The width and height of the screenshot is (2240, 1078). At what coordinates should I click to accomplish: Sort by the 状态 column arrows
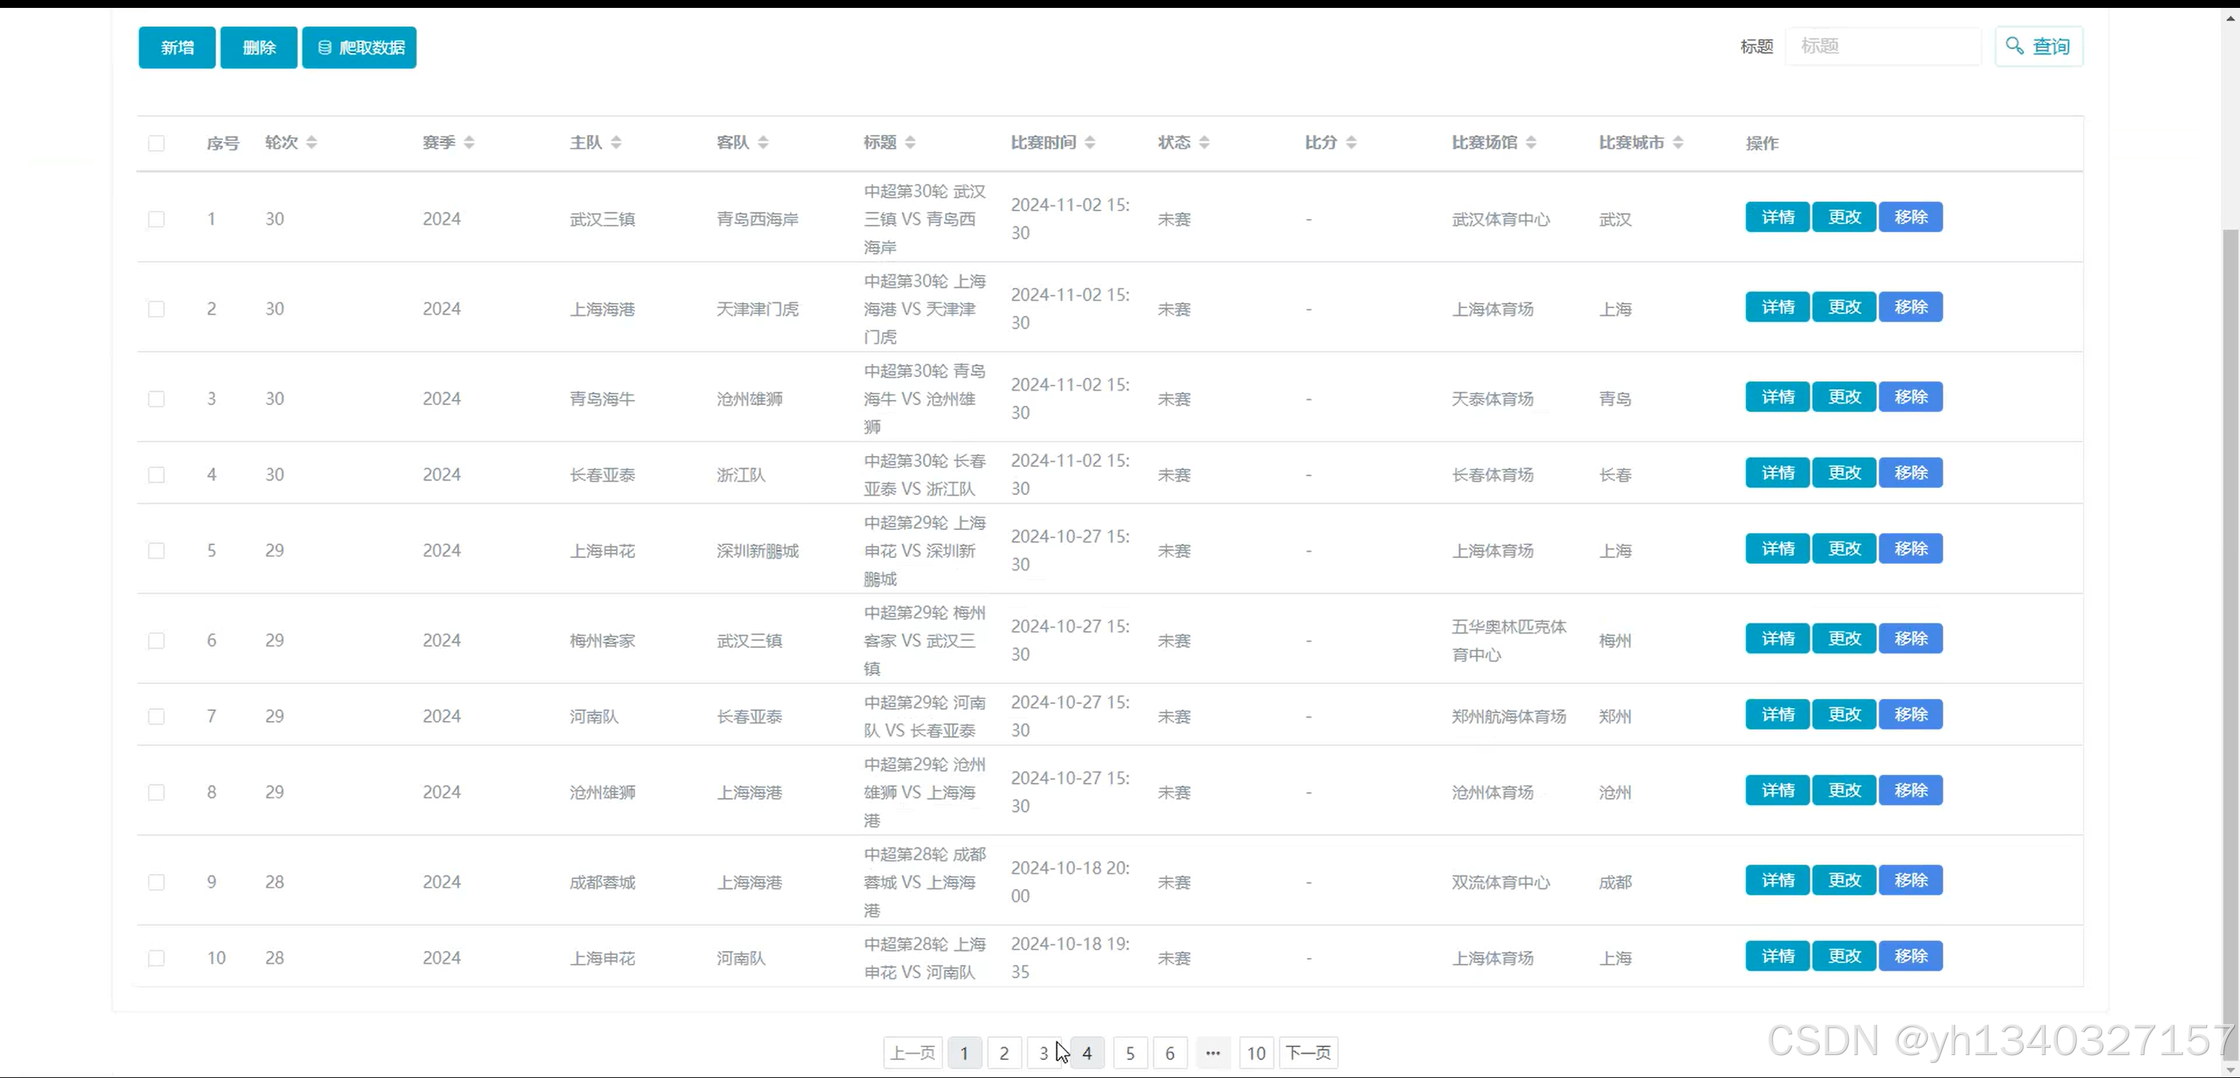tap(1204, 143)
